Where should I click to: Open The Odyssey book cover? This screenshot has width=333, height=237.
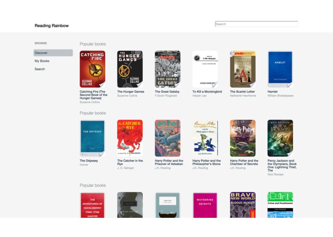pos(92,138)
